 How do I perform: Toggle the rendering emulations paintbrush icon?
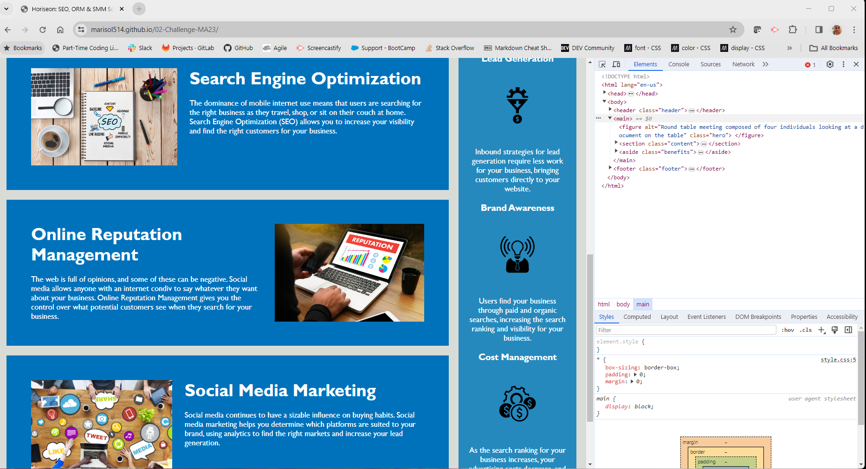click(x=835, y=330)
